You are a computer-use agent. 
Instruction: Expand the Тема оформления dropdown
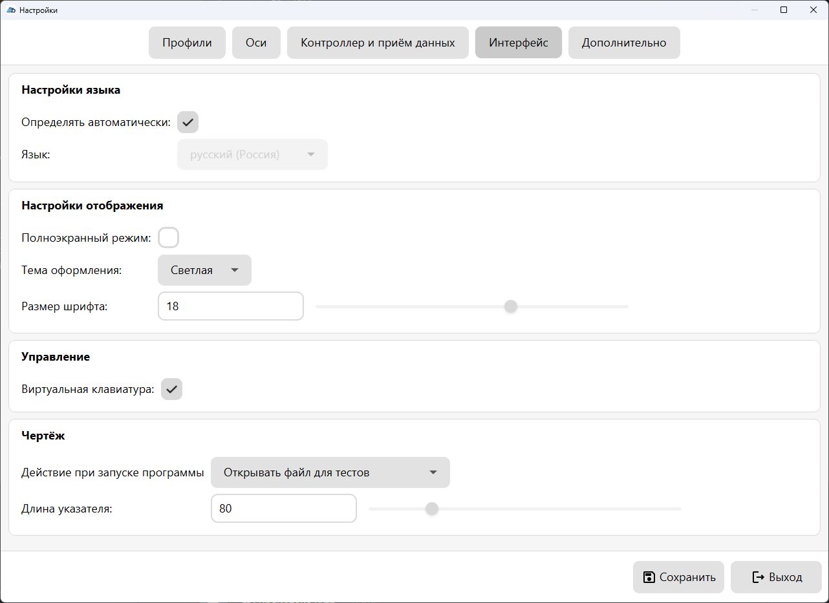(x=204, y=270)
